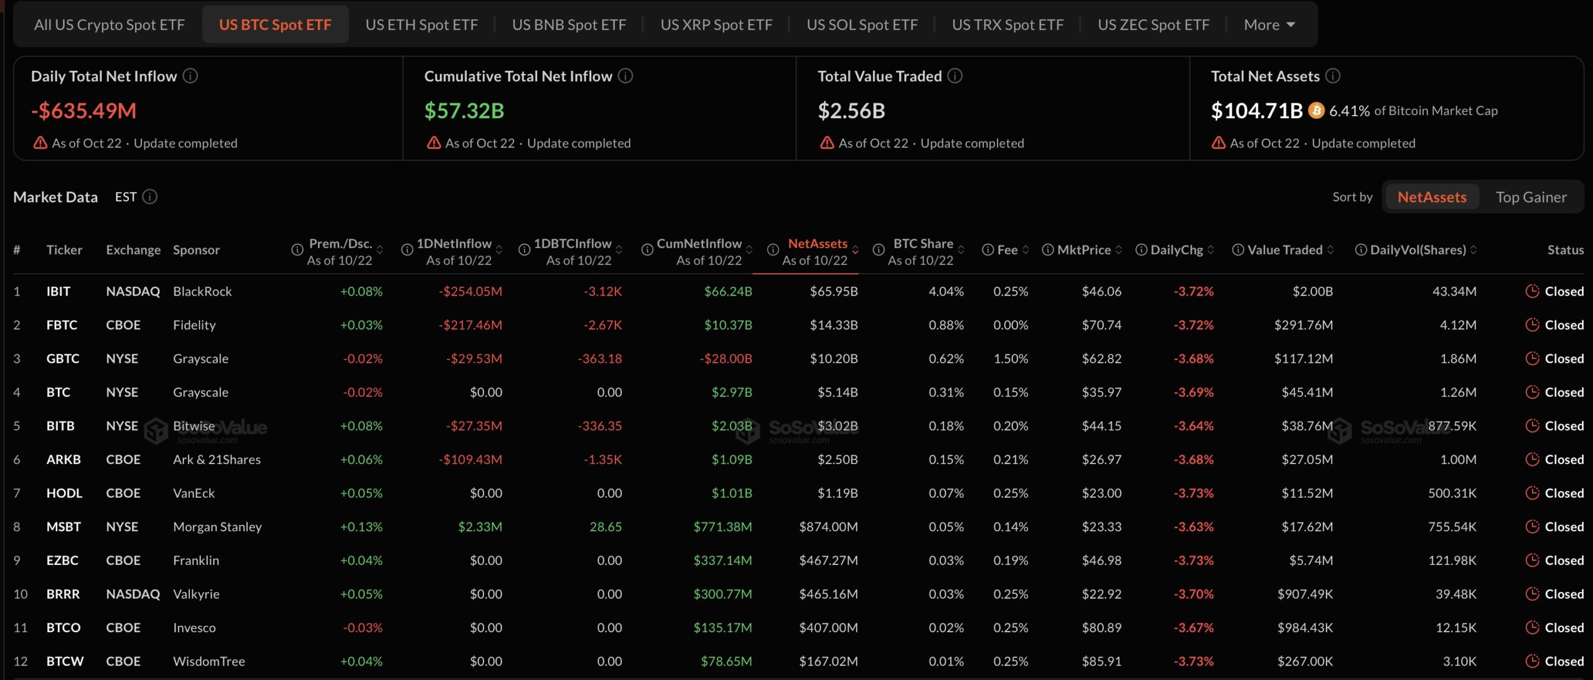1593x680 pixels.
Task: Select the Morgan Stanley sponsor cell
Action: pyautogui.click(x=217, y=526)
